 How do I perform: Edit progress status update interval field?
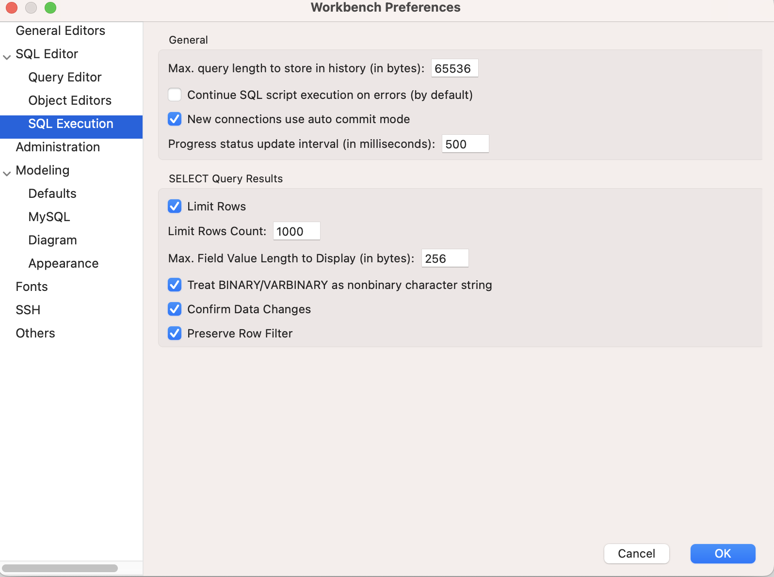[x=465, y=144]
